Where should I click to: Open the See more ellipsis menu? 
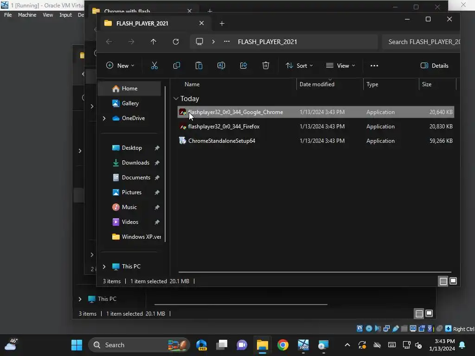pos(374,65)
